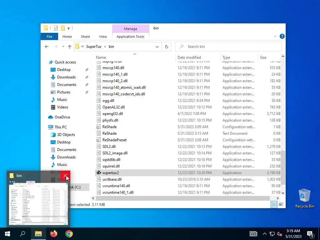Select the SDL2_image.dll file

(x=115, y=153)
